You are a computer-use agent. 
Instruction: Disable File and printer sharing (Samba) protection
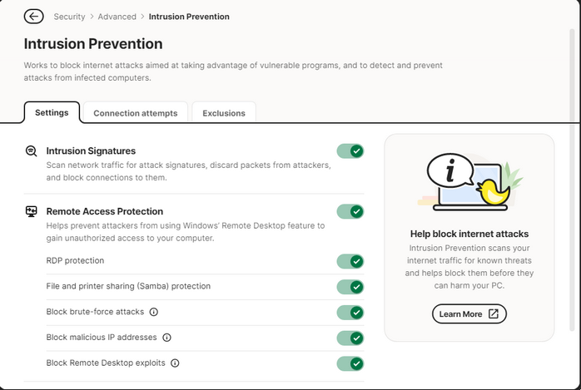click(350, 287)
